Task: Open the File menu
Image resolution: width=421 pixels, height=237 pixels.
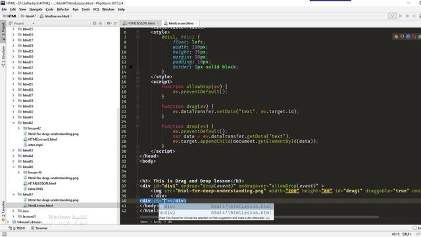Action: (x=4, y=9)
